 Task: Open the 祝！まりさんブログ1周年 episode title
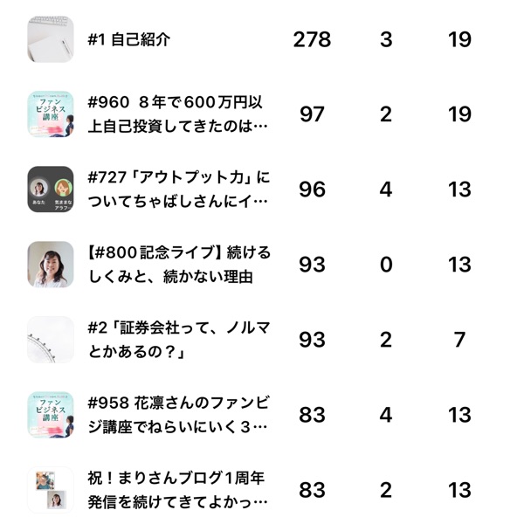pos(178,490)
